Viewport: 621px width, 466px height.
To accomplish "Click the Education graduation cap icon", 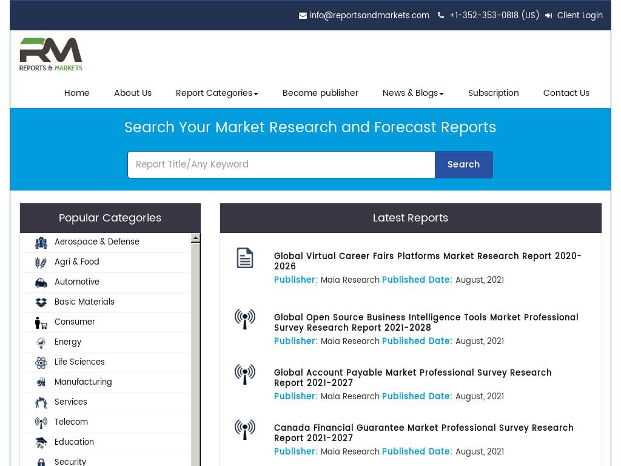I will pos(41,443).
